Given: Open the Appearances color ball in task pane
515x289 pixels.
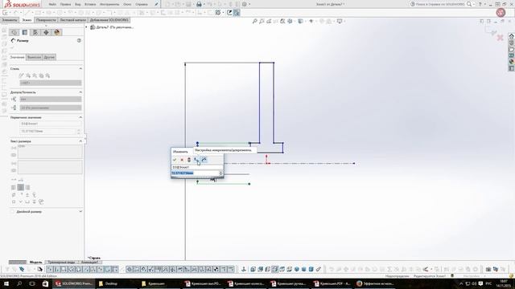Looking at the screenshot, I should [511, 62].
